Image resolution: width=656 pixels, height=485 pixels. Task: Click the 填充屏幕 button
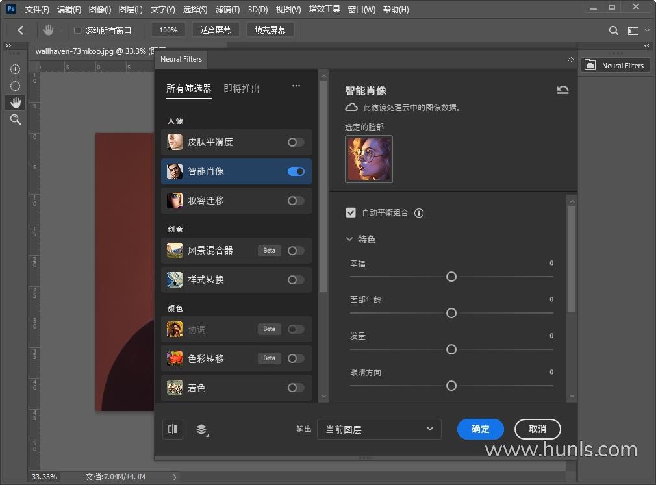pos(270,30)
